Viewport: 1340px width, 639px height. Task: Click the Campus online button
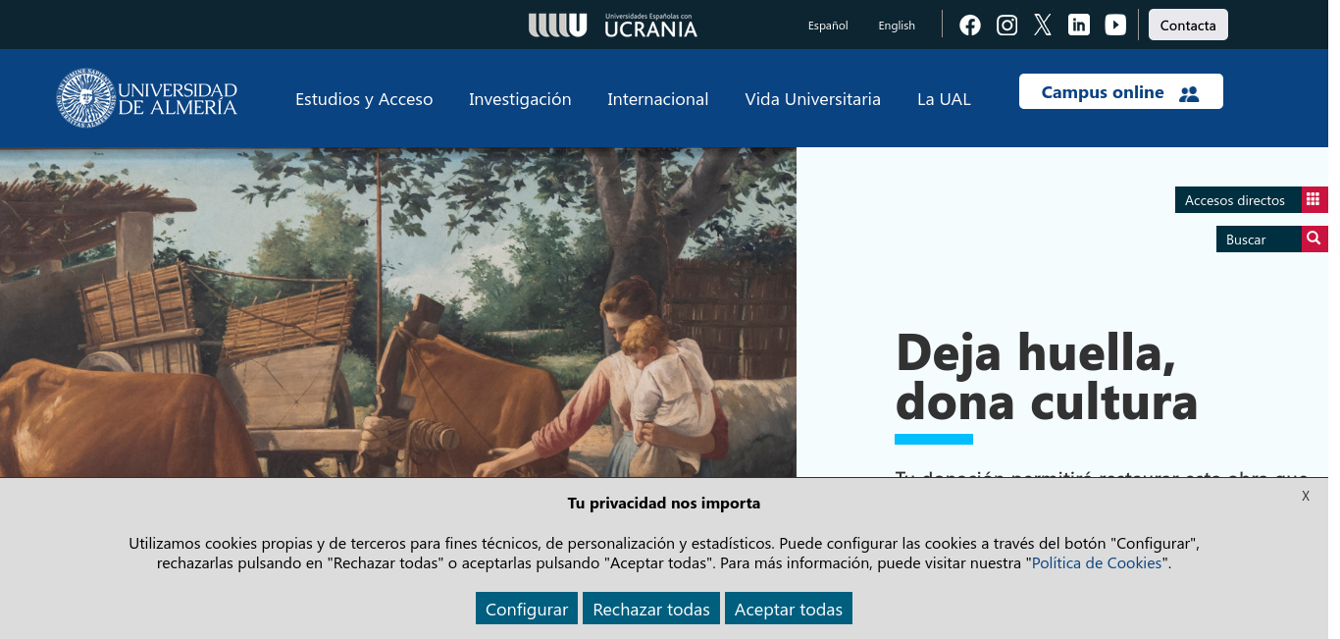[1121, 91]
